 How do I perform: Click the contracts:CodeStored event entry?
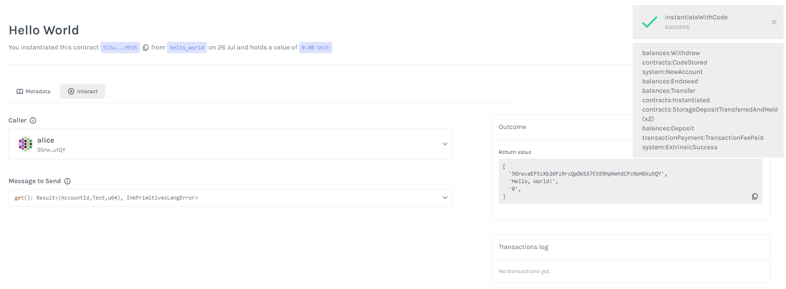pos(675,63)
